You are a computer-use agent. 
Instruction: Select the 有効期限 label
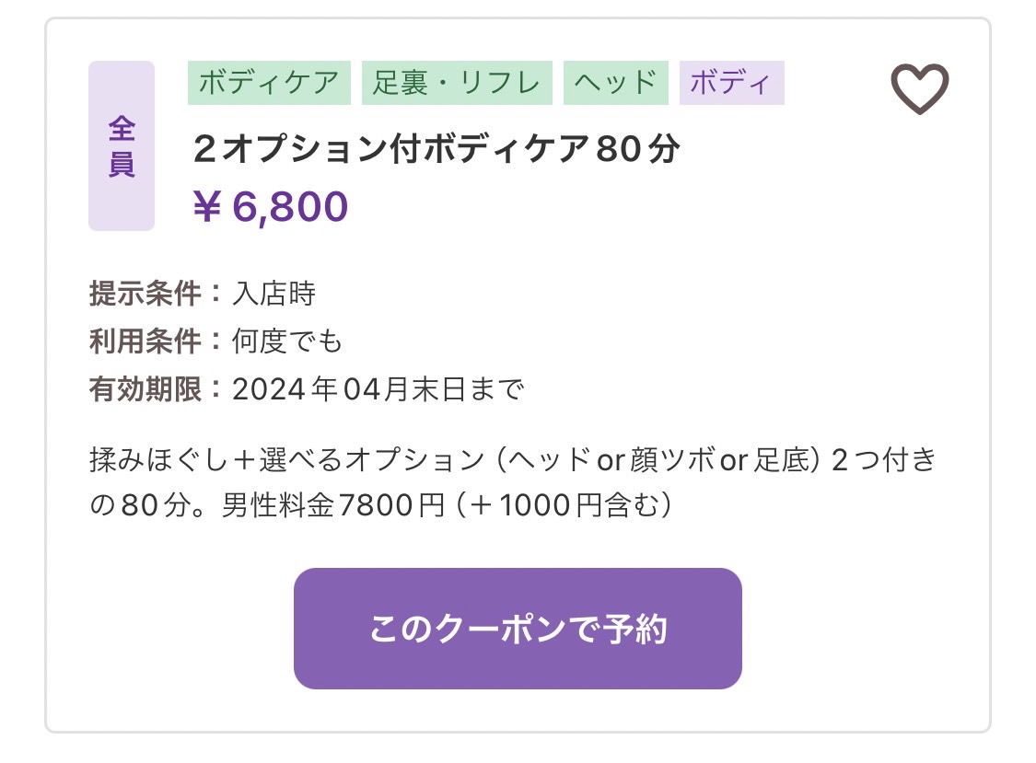(x=146, y=389)
